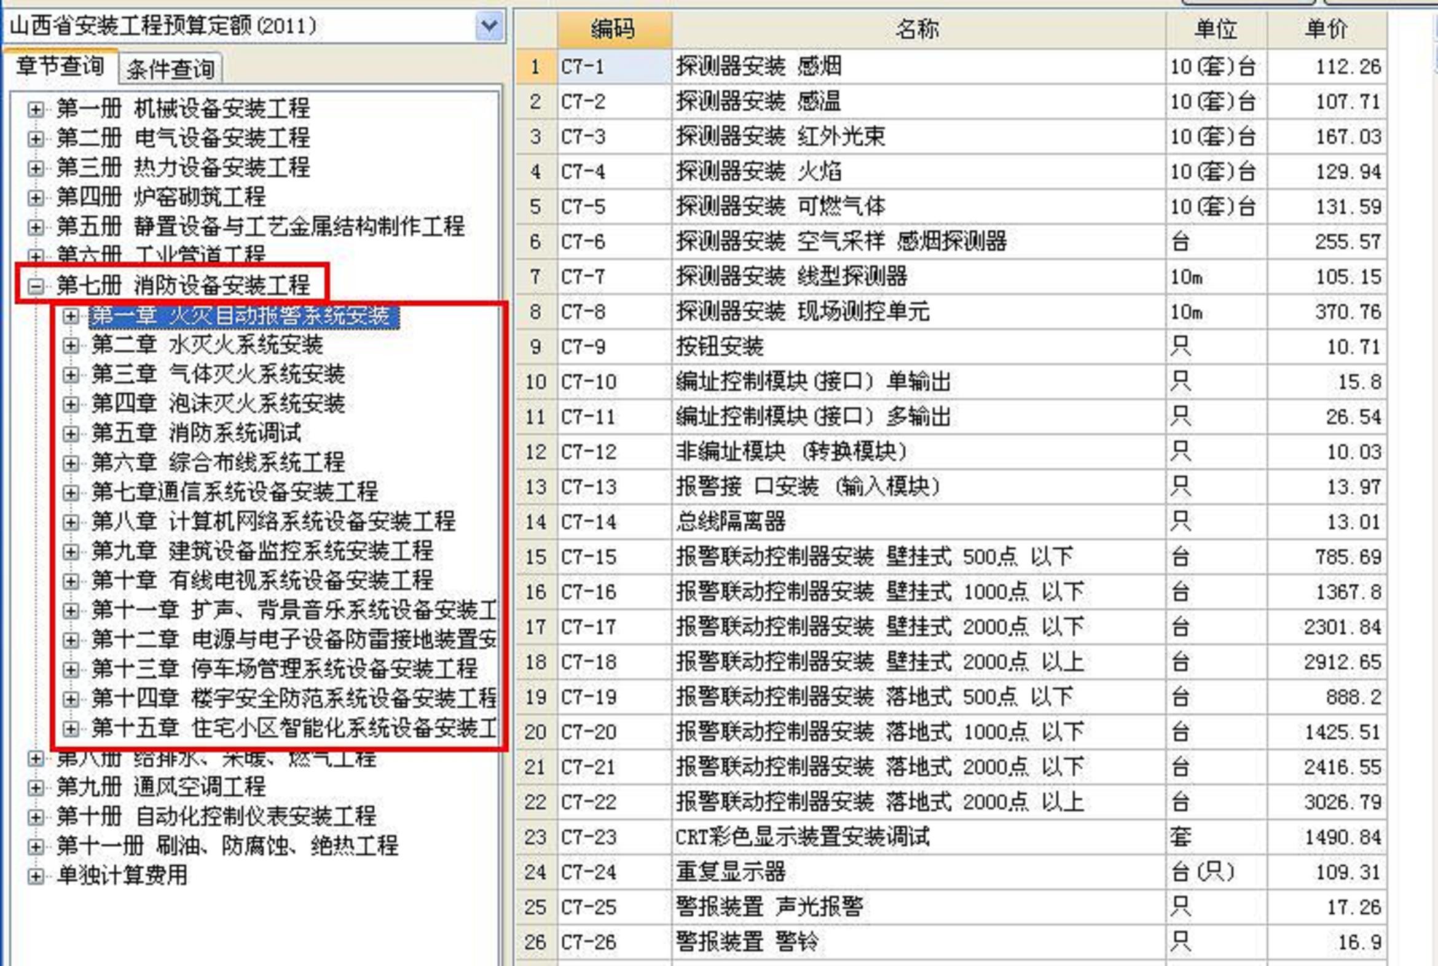The height and width of the screenshot is (966, 1438).
Task: Select row 总线隔离器
Action: click(951, 522)
